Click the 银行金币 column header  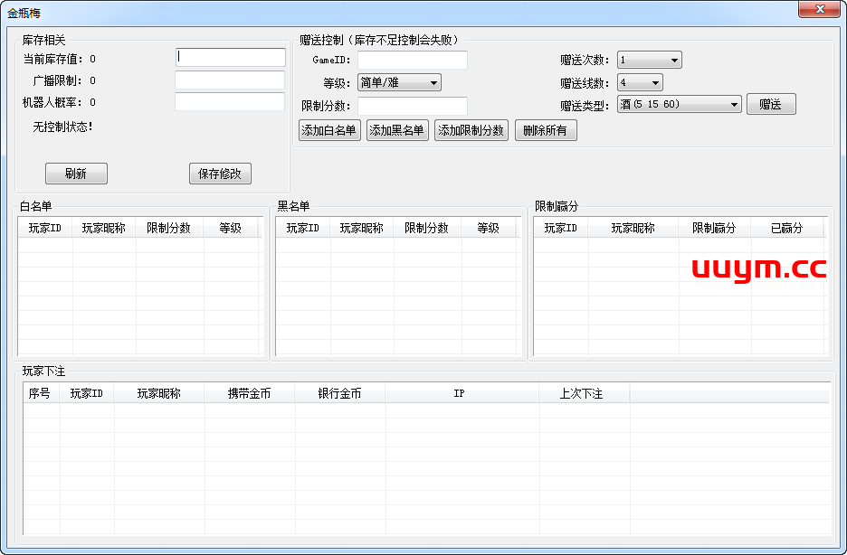pyautogui.click(x=339, y=393)
